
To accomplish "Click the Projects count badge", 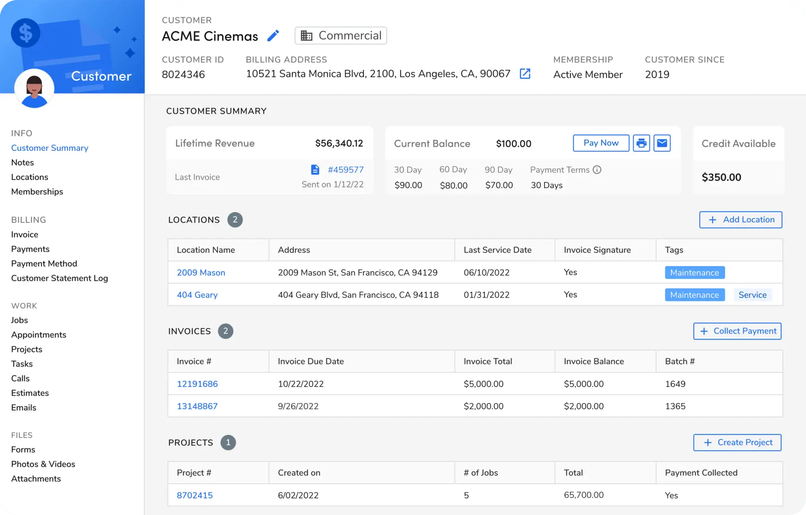I will tap(228, 443).
